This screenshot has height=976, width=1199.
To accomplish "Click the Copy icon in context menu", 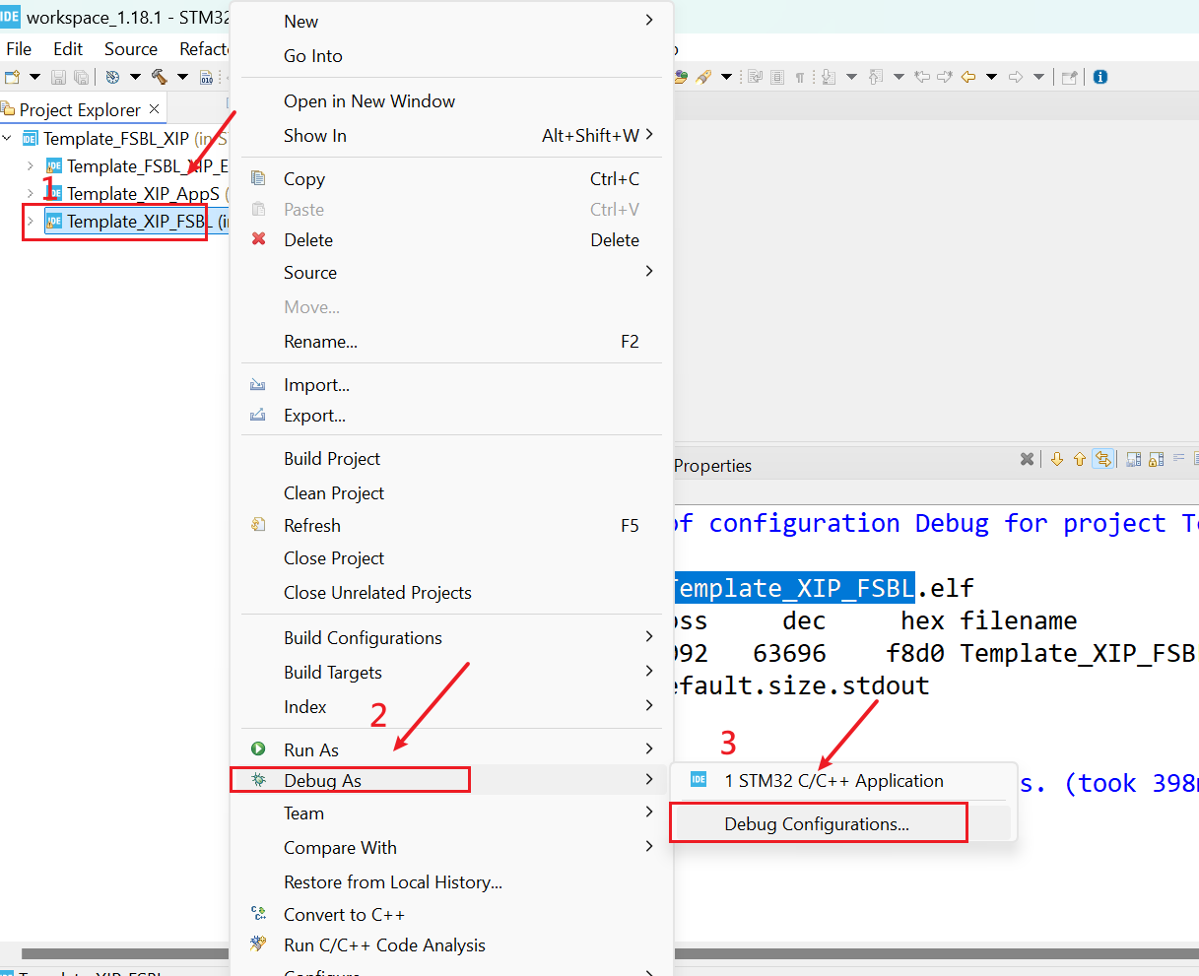I will point(258,178).
